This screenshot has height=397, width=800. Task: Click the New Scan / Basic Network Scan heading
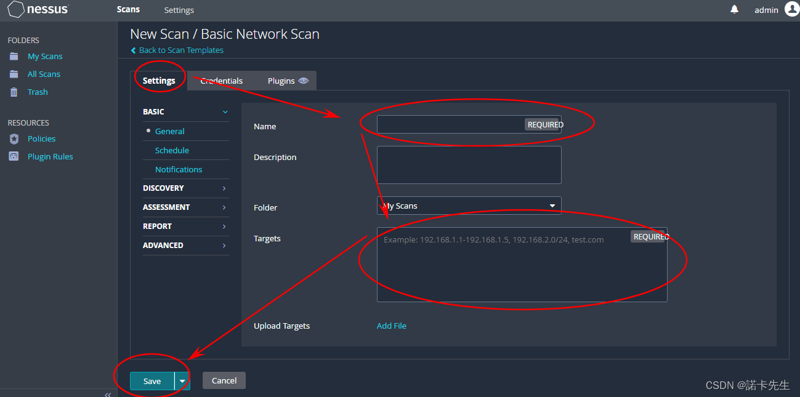pyautogui.click(x=225, y=34)
